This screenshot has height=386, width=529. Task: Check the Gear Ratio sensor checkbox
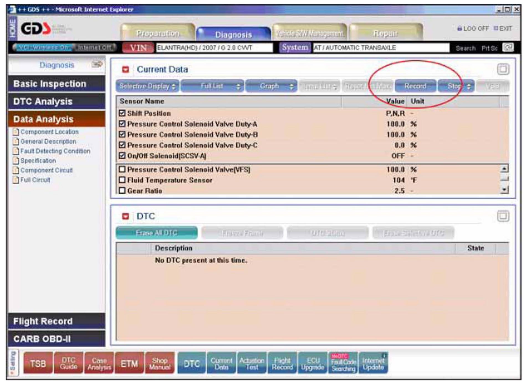point(122,190)
